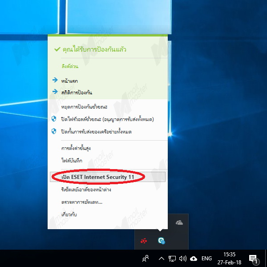
Task: Click the ESET tray icon
Action: pyautogui.click(x=161, y=241)
